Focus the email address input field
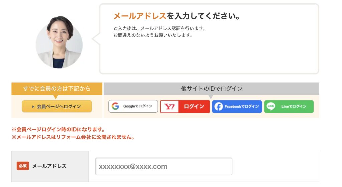342x187 pixels. (x=164, y=166)
